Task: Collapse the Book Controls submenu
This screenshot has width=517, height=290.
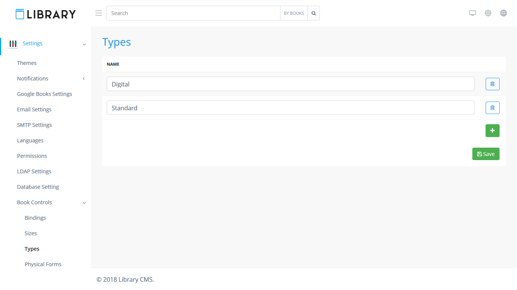Action: [x=84, y=203]
